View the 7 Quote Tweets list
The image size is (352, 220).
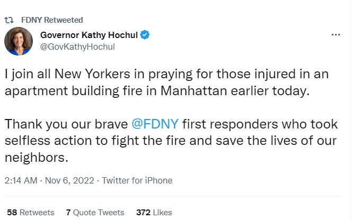coord(95,212)
